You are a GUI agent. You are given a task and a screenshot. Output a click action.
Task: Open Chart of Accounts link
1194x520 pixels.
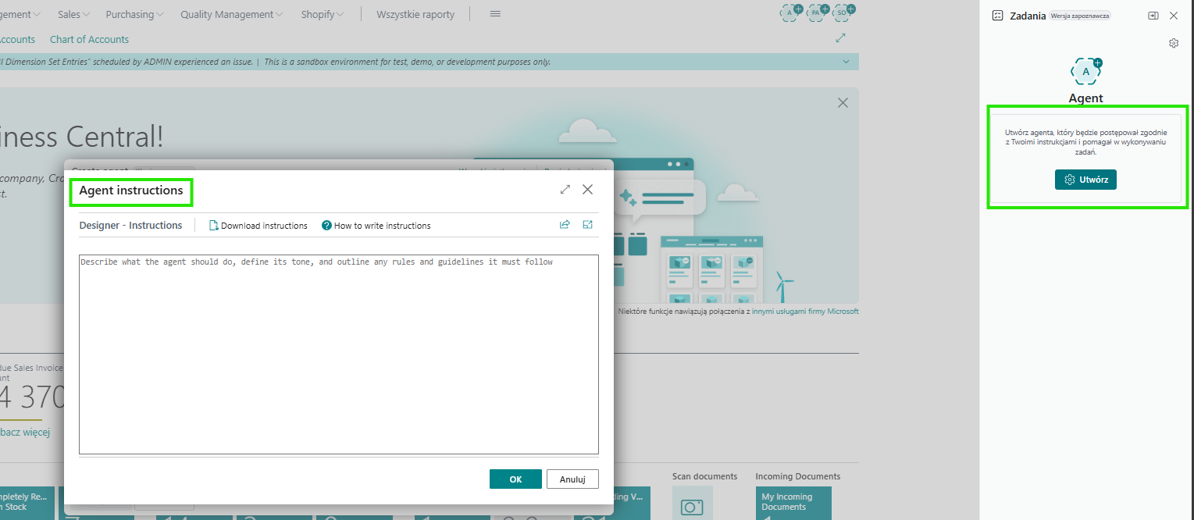click(89, 39)
